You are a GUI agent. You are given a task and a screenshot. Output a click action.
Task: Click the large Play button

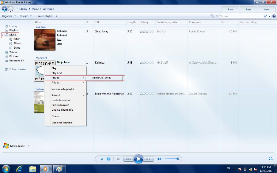pyautogui.click(x=138, y=159)
